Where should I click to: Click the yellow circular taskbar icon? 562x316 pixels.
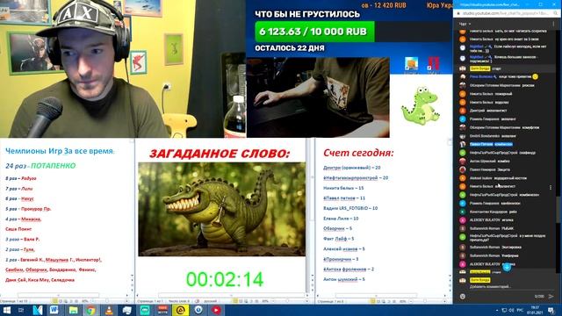(x=180, y=310)
